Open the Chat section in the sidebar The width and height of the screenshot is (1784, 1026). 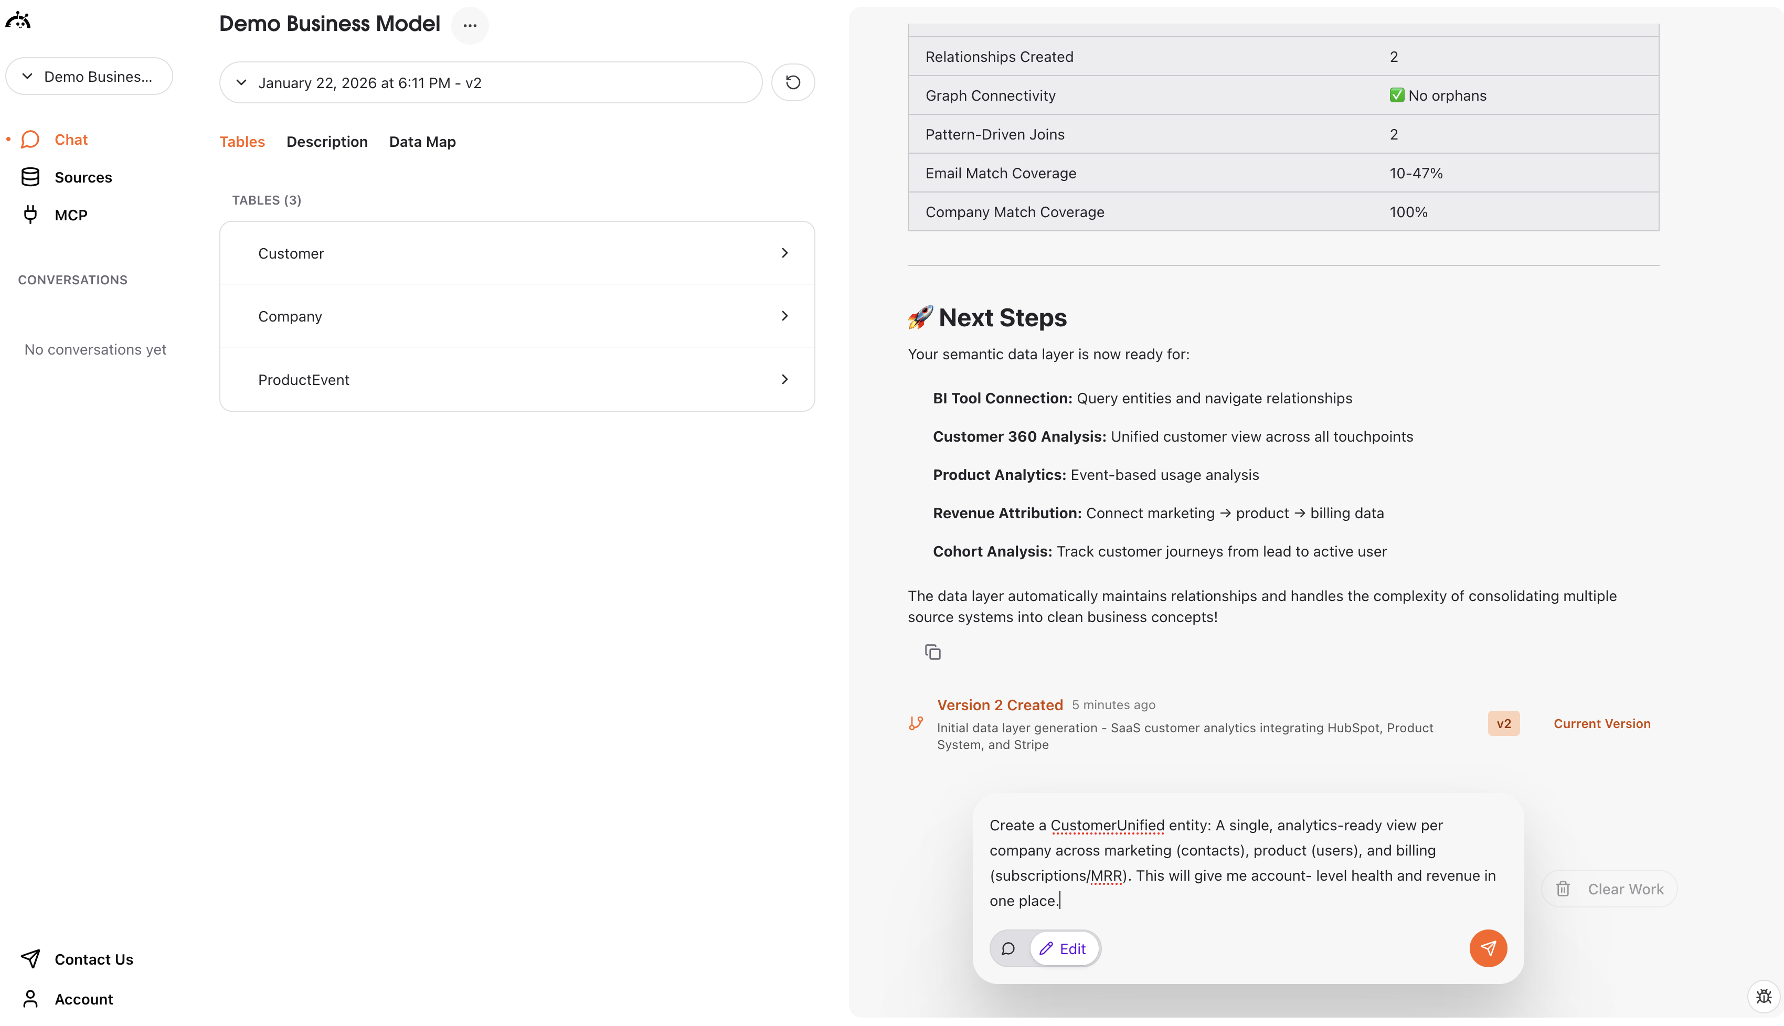pos(71,140)
